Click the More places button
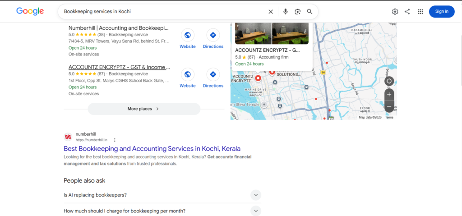This screenshot has height=216, width=462. pyautogui.click(x=144, y=109)
